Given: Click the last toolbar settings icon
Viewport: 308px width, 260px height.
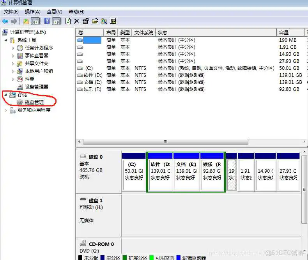Looking at the screenshot, I should 113,21.
